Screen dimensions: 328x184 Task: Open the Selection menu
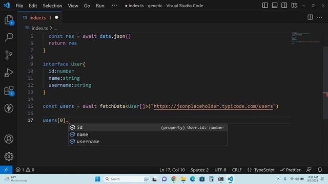(52, 6)
